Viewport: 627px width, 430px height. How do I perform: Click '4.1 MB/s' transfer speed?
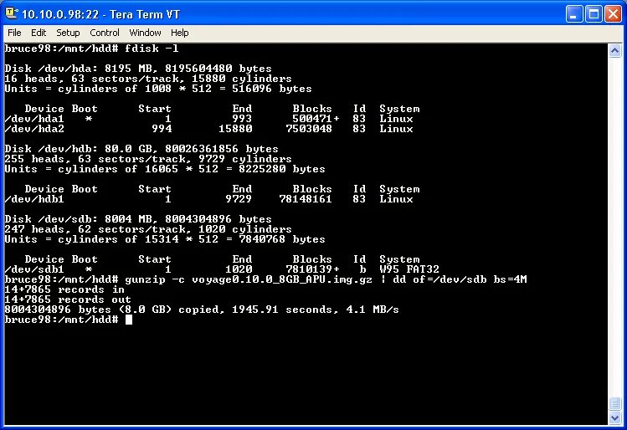[373, 310]
